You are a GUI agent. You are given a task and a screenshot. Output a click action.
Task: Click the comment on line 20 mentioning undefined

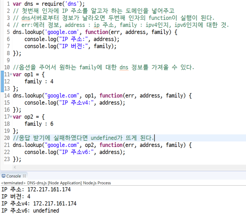83,138
